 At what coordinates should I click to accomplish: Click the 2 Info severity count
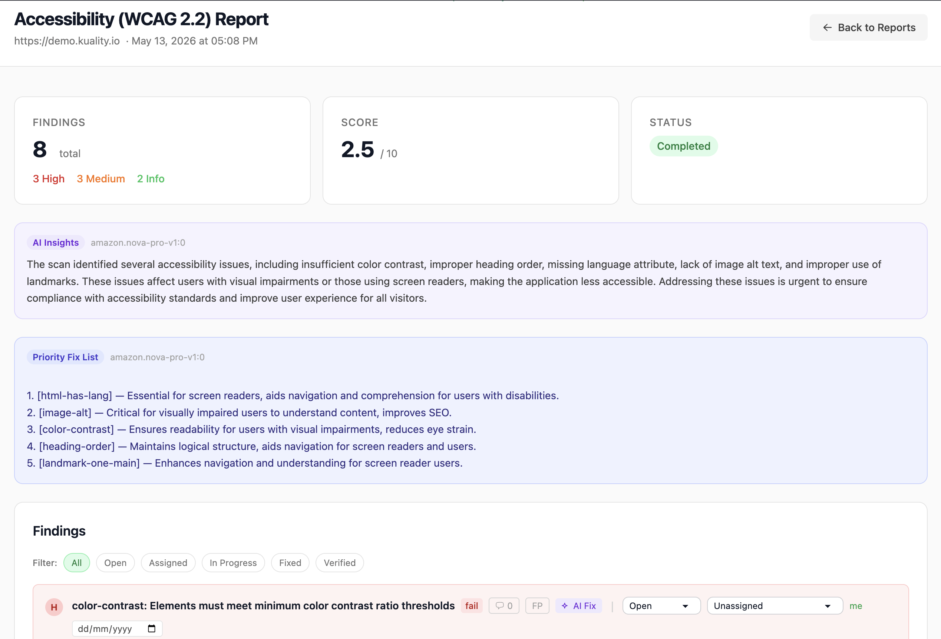coord(151,178)
